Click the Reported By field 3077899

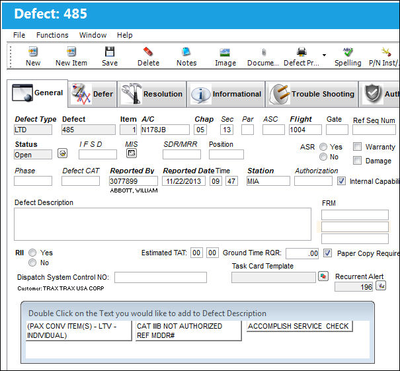click(x=134, y=181)
